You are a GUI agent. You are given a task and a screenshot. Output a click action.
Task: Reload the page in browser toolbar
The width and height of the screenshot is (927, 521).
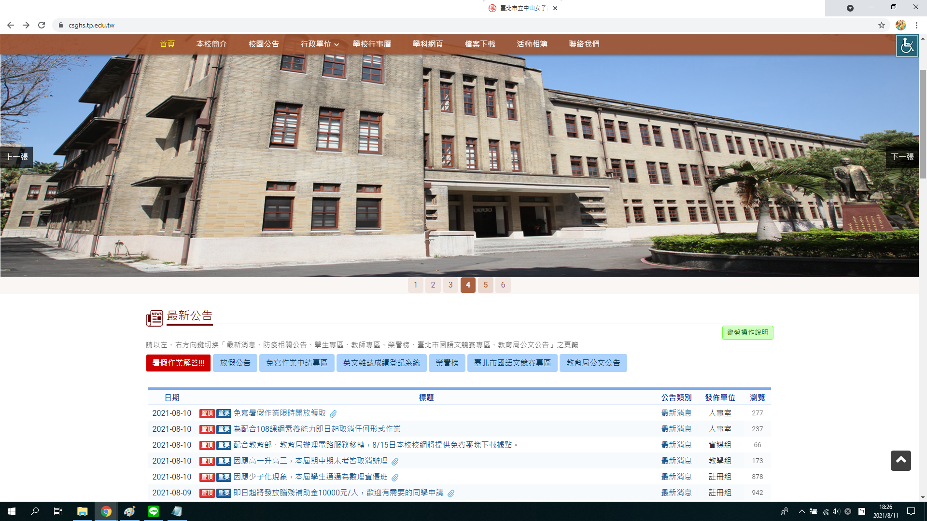tap(42, 25)
